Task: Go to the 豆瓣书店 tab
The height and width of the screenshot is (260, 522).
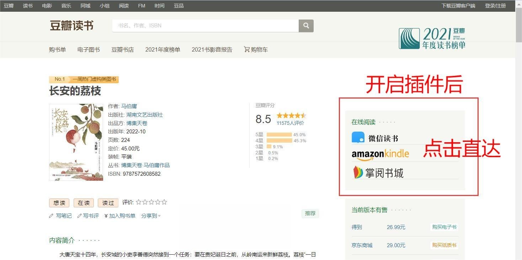Action: [x=123, y=49]
